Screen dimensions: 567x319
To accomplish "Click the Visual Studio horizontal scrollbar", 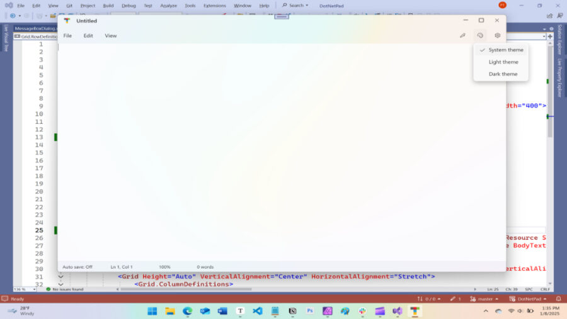I will coord(186,289).
